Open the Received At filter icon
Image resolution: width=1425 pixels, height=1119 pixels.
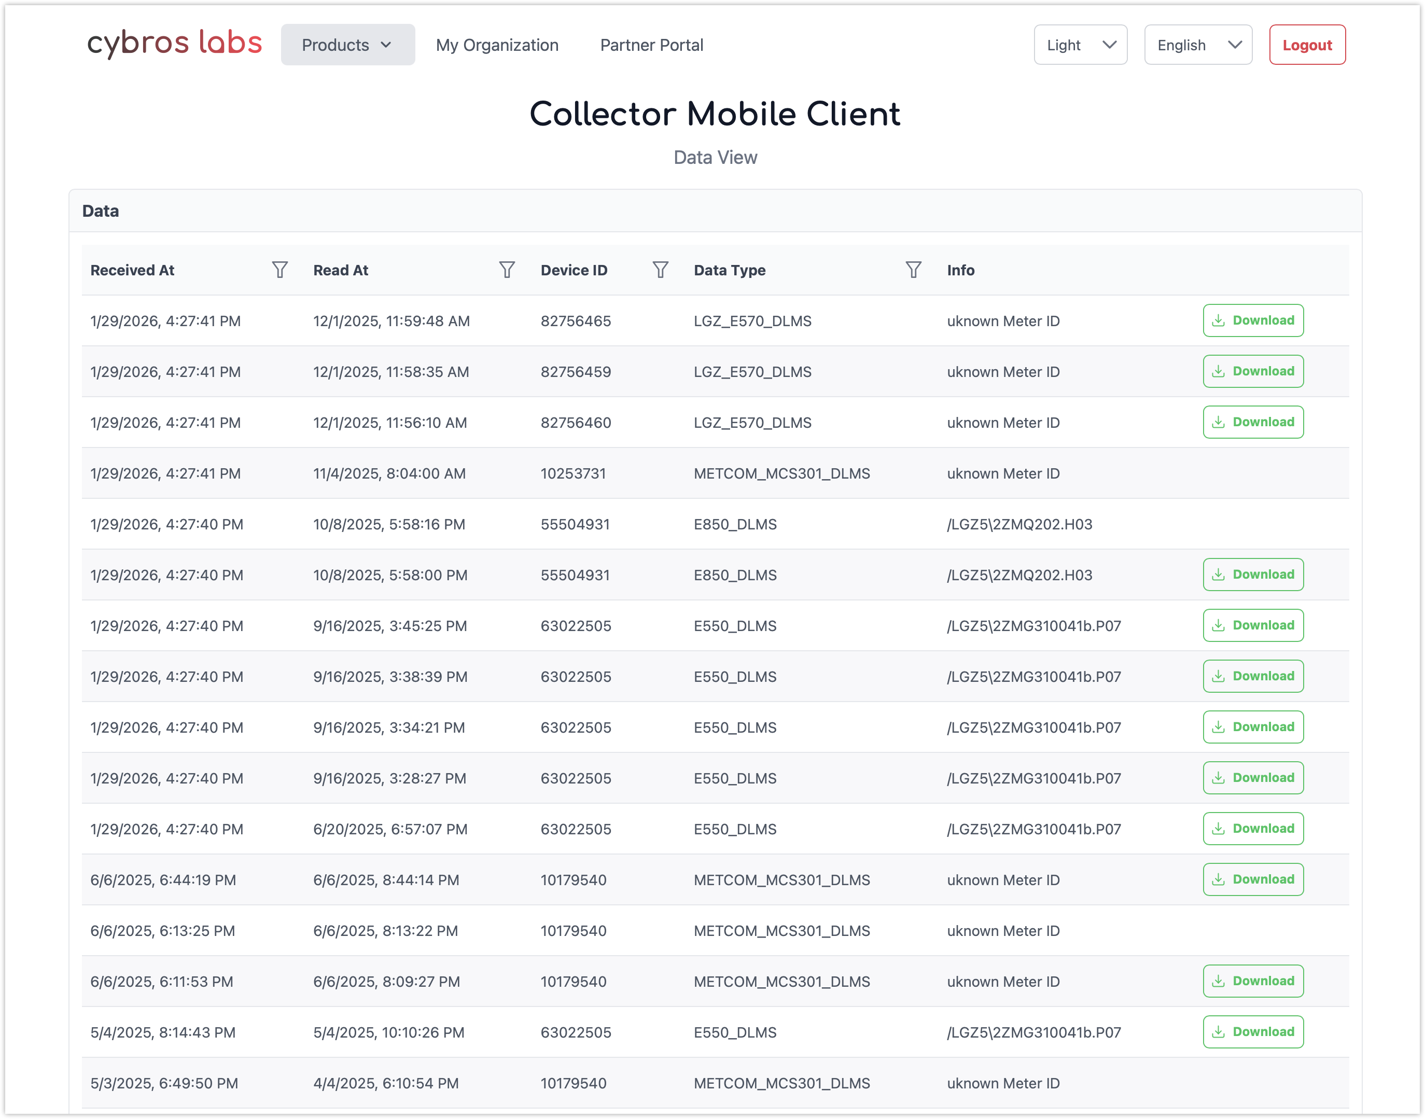point(280,270)
